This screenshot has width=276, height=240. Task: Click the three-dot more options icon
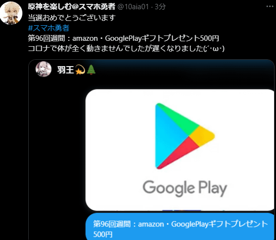(270, 6)
